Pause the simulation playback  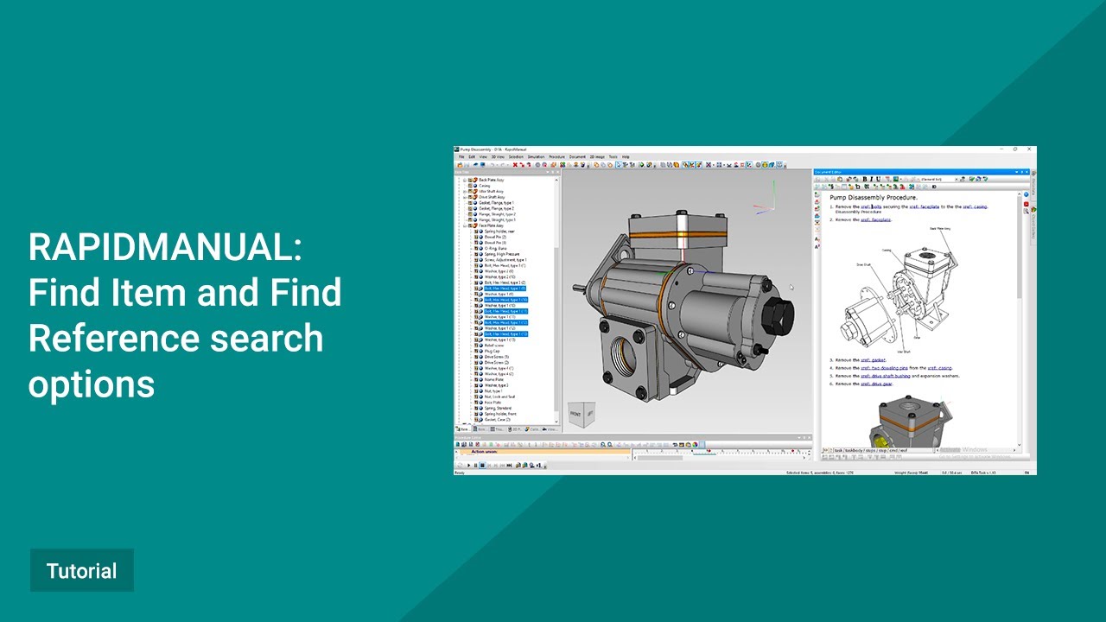pyautogui.click(x=476, y=466)
